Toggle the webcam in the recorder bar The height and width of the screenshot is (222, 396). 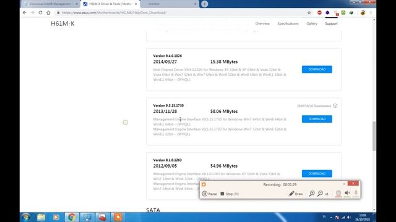coord(338,193)
